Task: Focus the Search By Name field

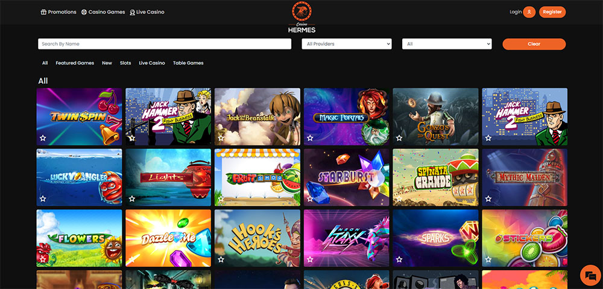Action: [165, 44]
